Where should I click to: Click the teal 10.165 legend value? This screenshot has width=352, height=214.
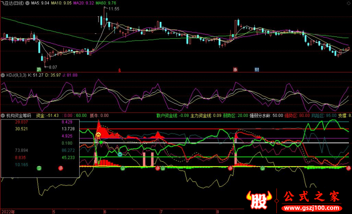(x=22, y=165)
